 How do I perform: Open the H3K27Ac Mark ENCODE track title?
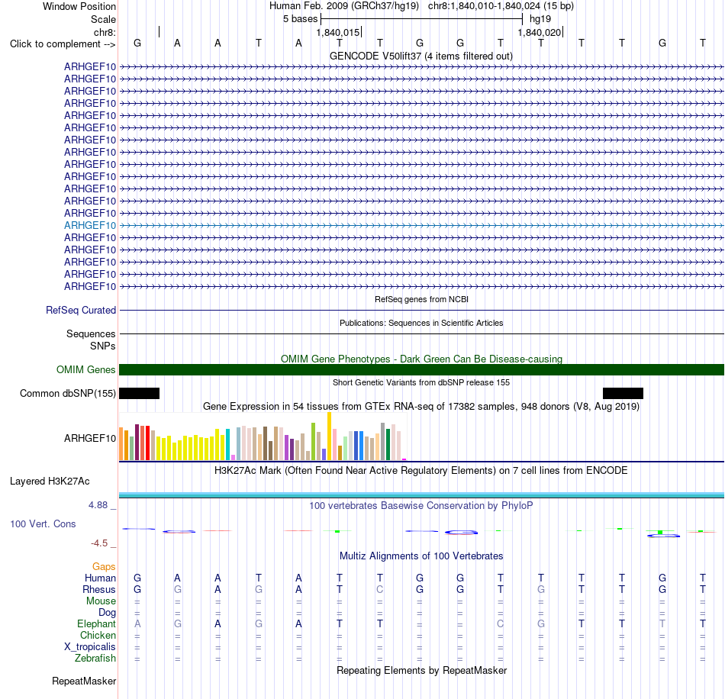(420, 471)
